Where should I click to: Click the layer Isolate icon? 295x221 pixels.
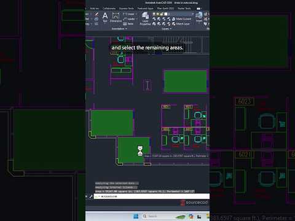pos(159,19)
